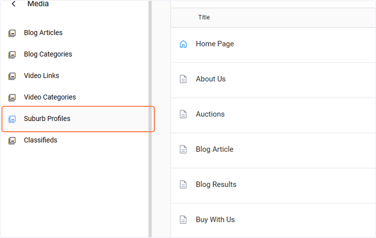Click the Buy With Us document icon

[x=183, y=220]
